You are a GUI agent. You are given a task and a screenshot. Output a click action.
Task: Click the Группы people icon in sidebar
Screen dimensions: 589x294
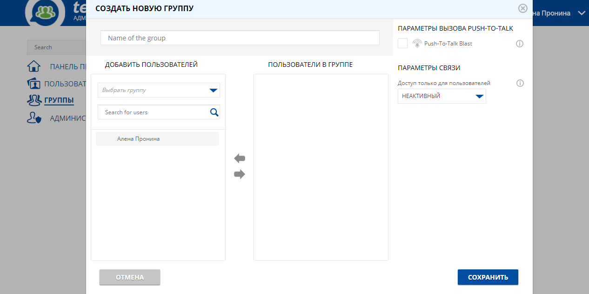34,100
